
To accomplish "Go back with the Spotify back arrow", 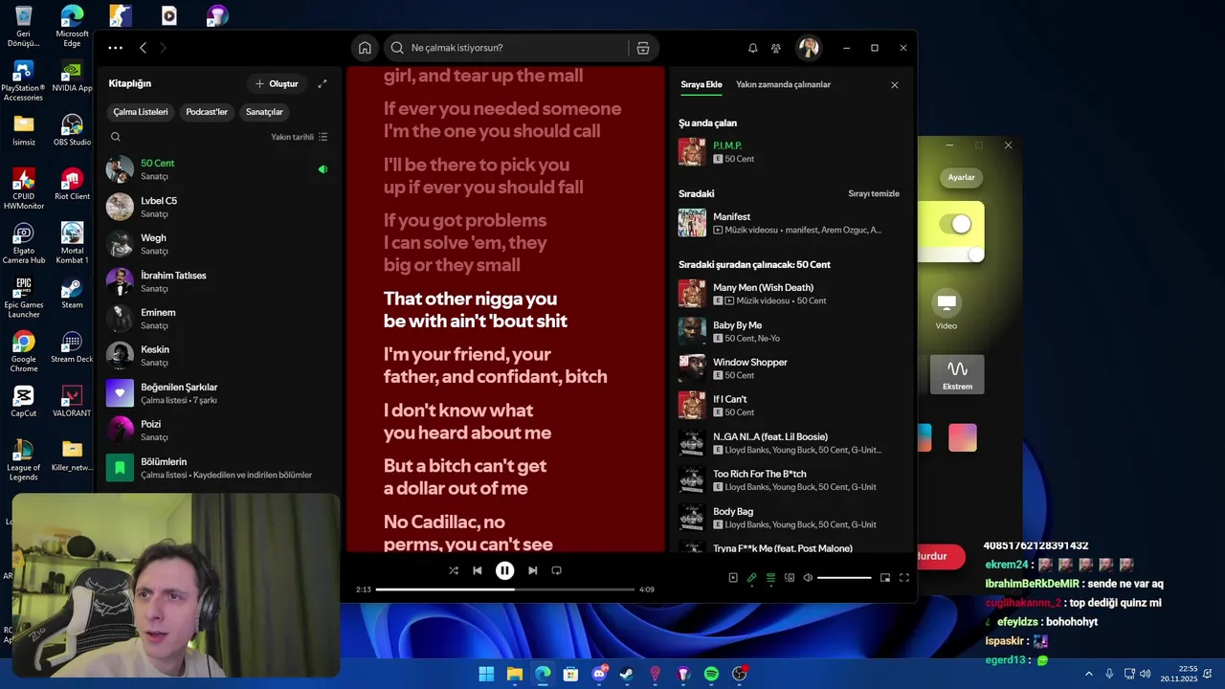I will coord(143,48).
